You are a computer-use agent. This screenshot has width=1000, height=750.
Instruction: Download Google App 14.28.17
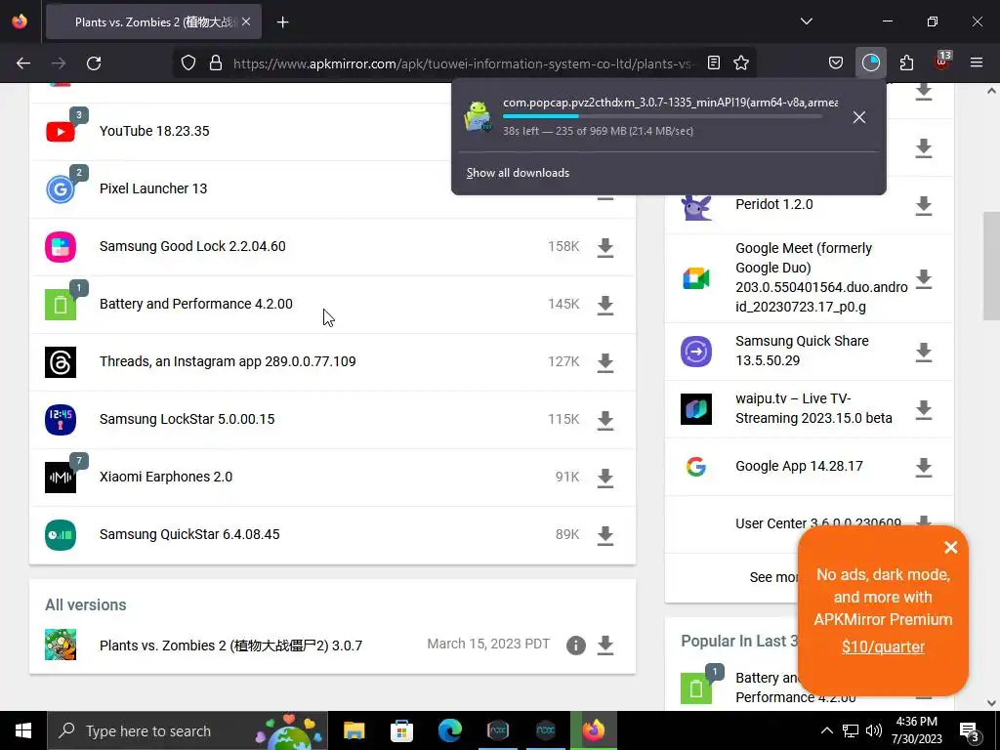click(924, 468)
